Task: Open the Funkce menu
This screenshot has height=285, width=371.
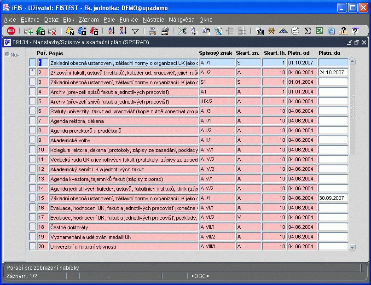Action: pos(129,20)
